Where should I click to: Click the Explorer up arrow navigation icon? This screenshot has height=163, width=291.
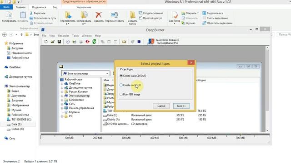pos(21,34)
